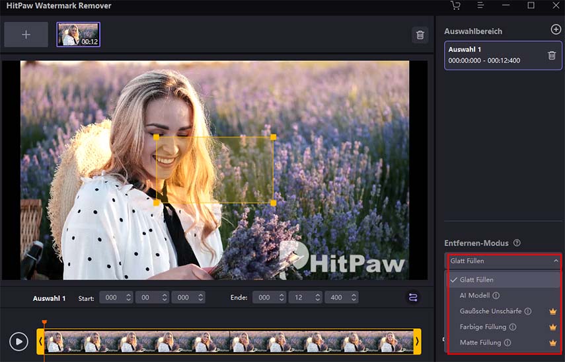Screen dimensions: 565x362
Task: Delete Auswahl 1 with its trash icon
Action: 552,56
